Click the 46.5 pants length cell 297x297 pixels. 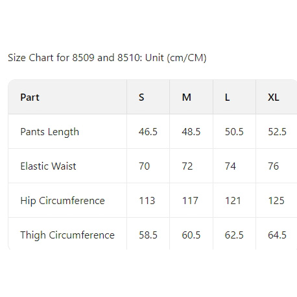tap(148, 132)
